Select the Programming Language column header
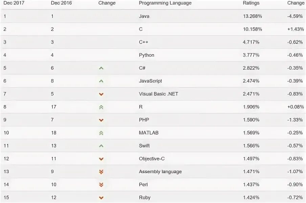 tap(165, 3)
